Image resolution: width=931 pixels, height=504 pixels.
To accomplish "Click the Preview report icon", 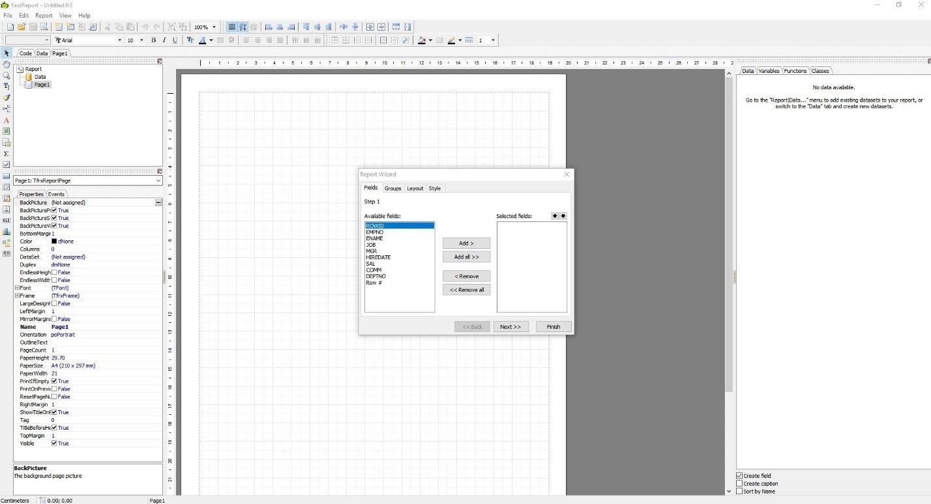I will 44,27.
